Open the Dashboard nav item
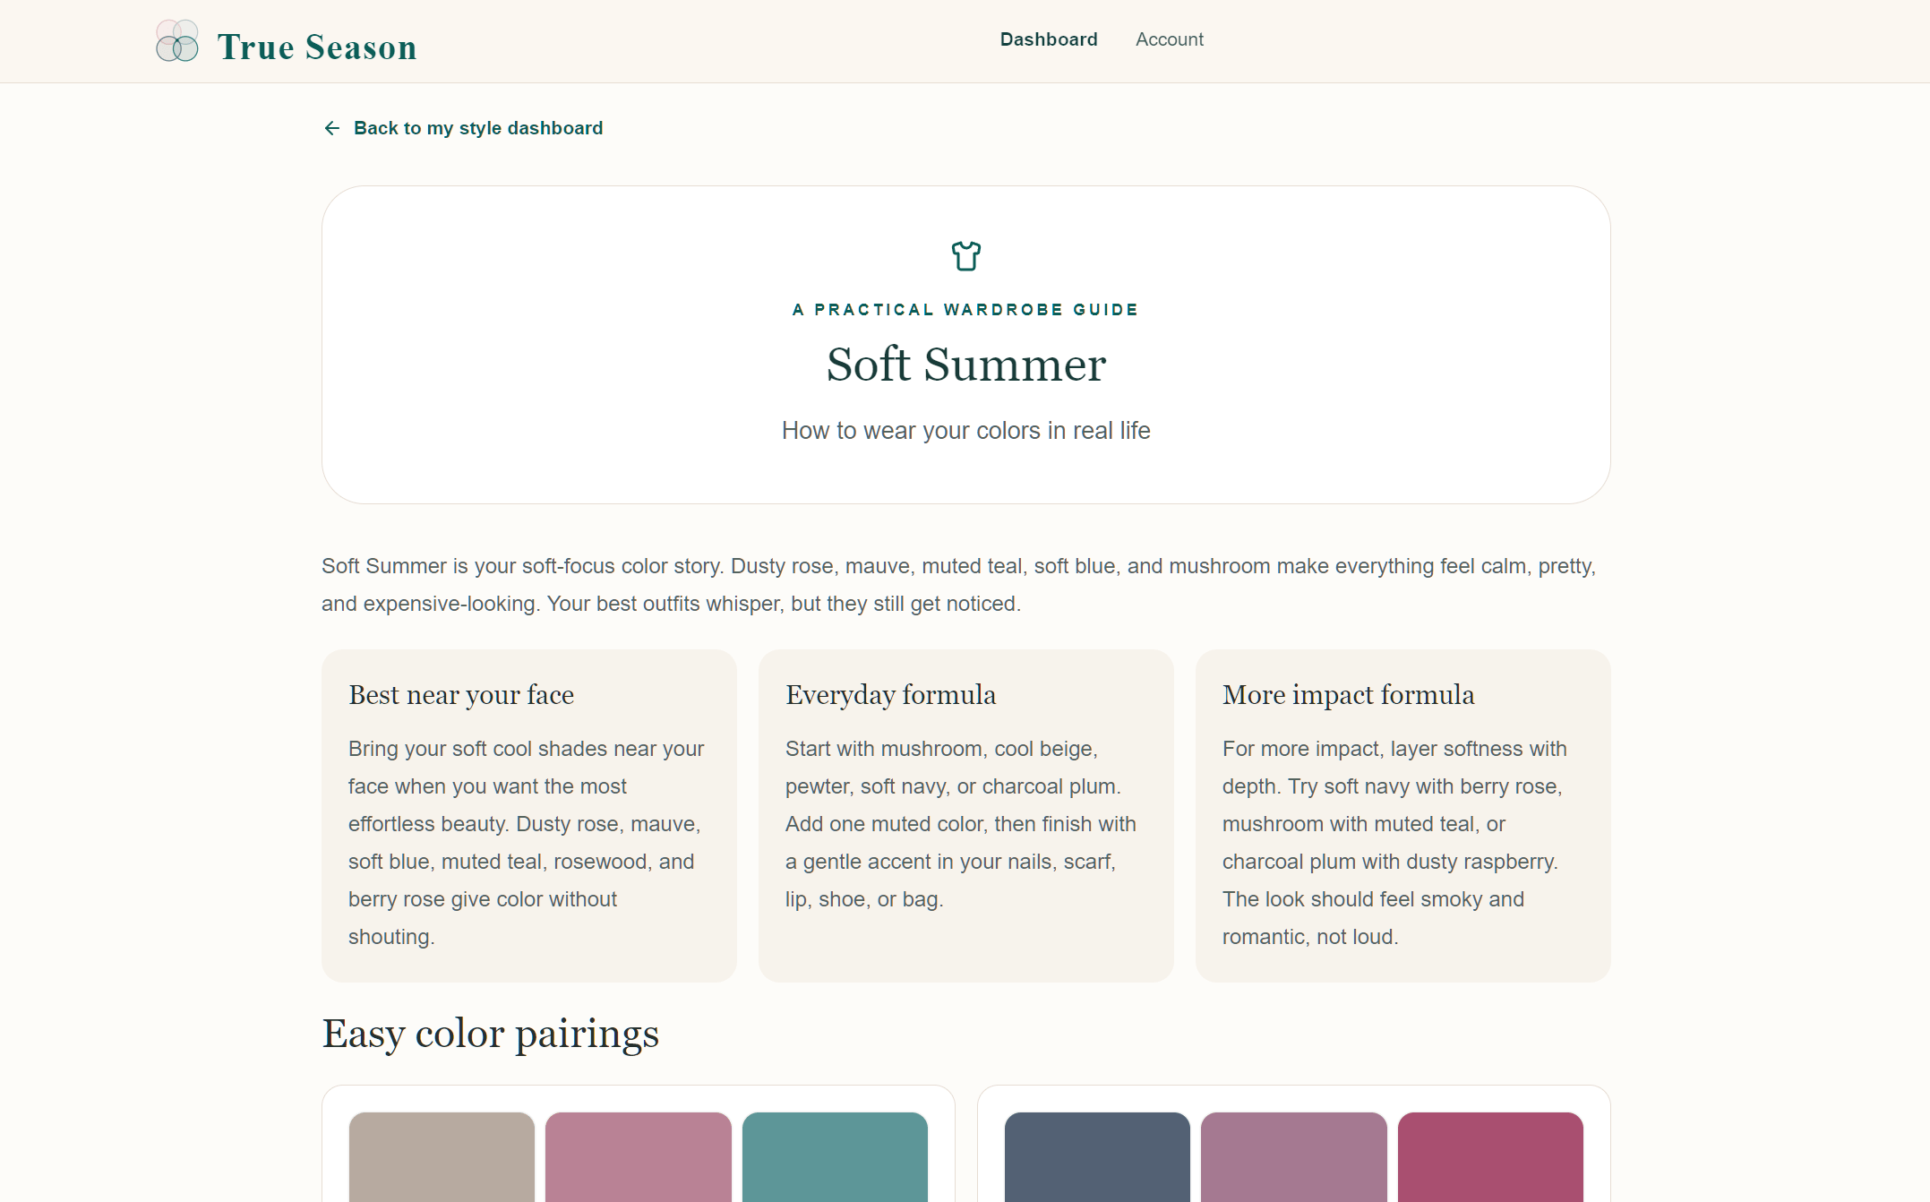Image resolution: width=1930 pixels, height=1202 pixels. (x=1049, y=39)
